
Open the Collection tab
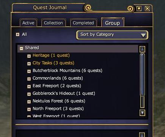[53, 23]
